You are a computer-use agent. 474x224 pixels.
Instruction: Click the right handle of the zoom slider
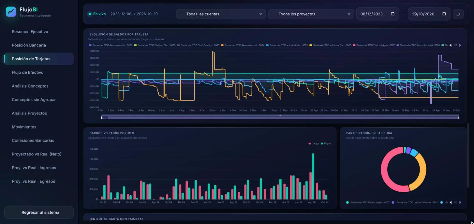(x=459, y=117)
